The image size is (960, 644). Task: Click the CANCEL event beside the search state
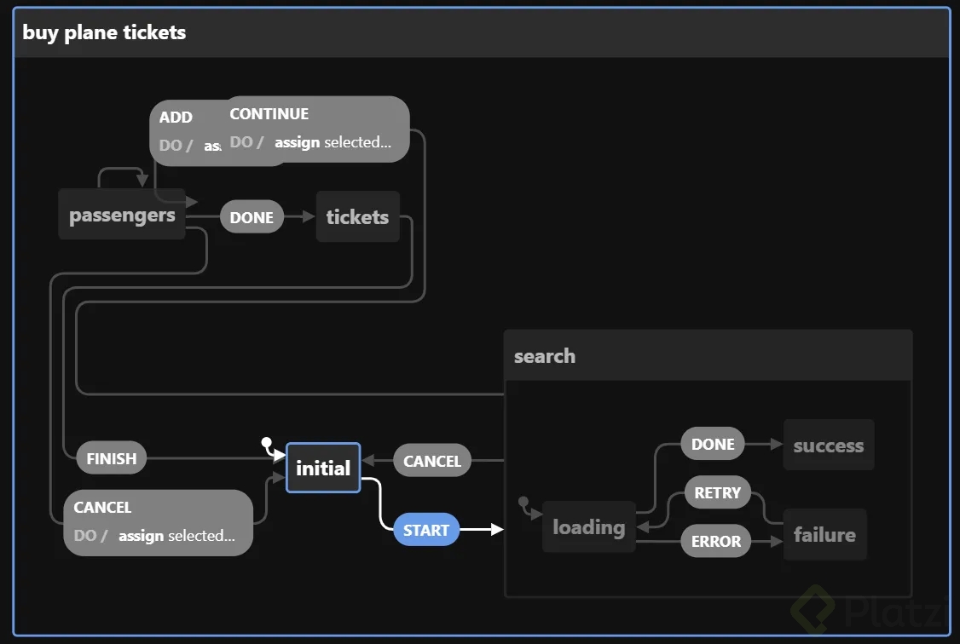432,461
